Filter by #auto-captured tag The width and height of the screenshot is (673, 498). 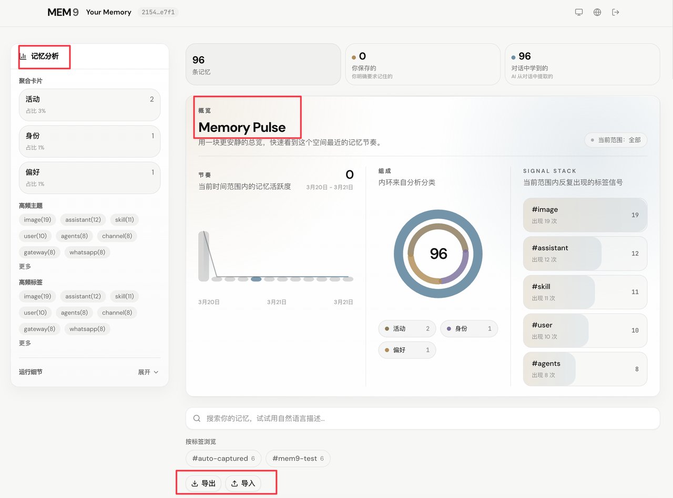coord(223,459)
